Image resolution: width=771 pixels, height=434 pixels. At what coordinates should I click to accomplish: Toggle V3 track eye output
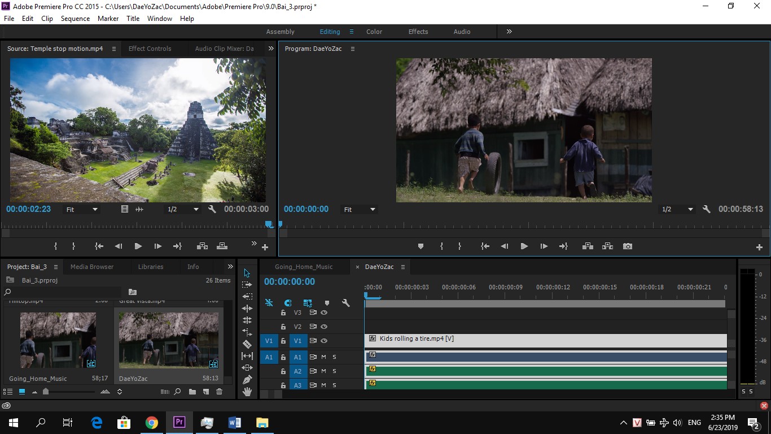pyautogui.click(x=324, y=313)
